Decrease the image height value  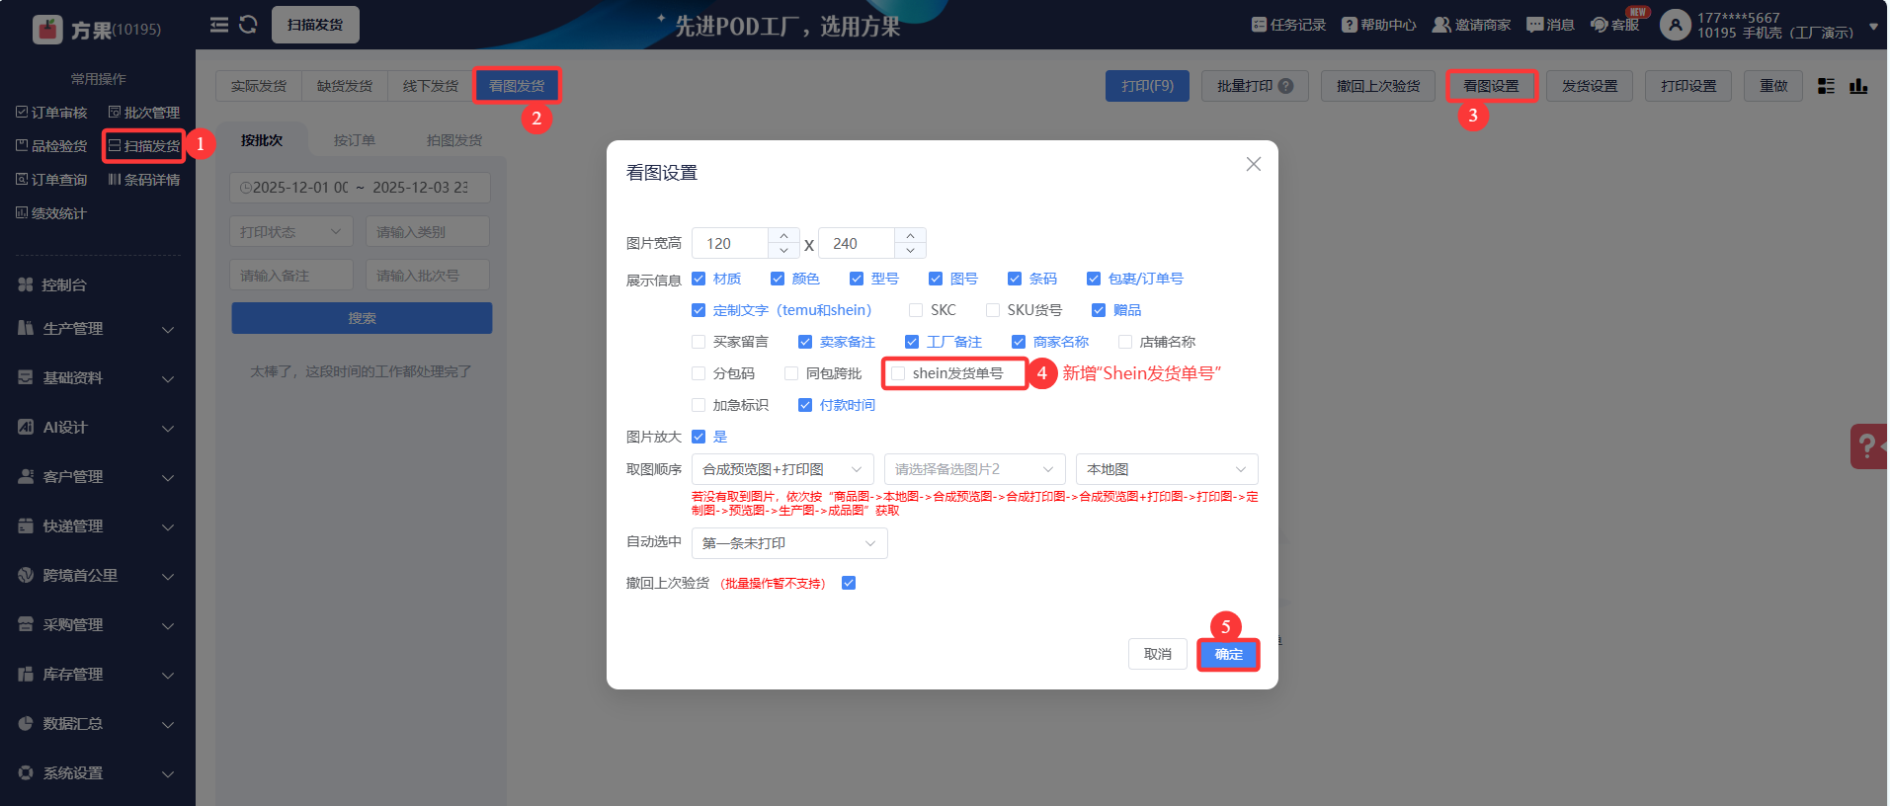pos(910,251)
